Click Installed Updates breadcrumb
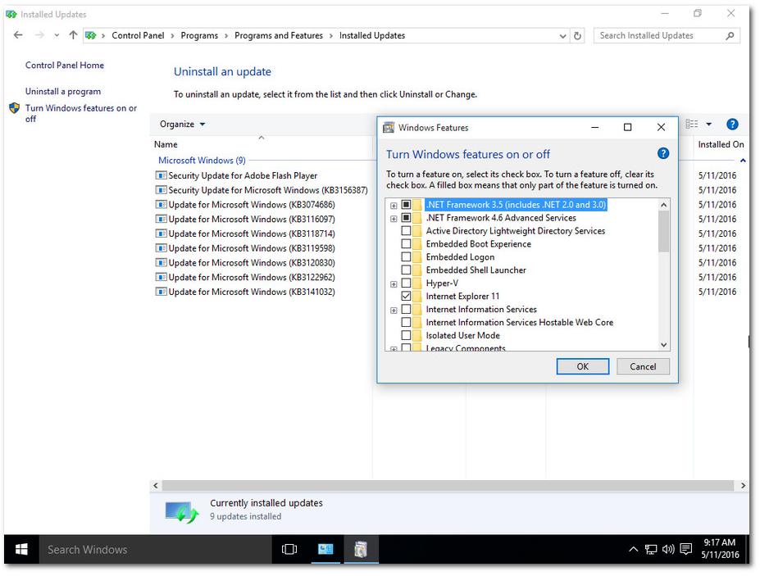760x576 pixels. tap(371, 35)
